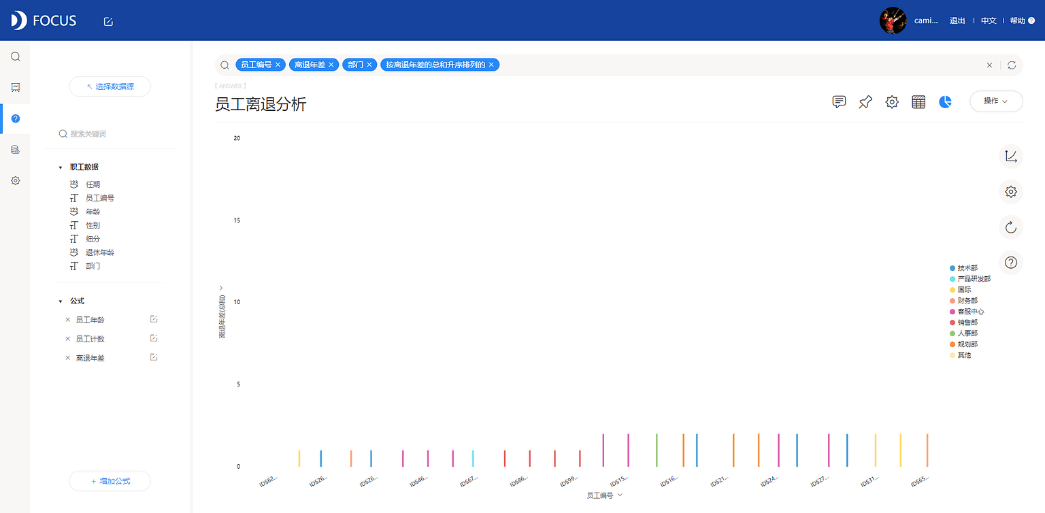Open the 操作 dropdown button

pyautogui.click(x=996, y=101)
